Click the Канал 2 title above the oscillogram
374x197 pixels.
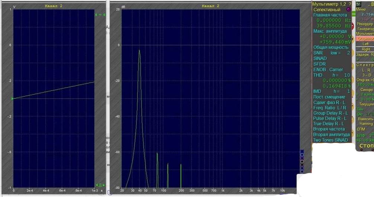tap(54, 6)
